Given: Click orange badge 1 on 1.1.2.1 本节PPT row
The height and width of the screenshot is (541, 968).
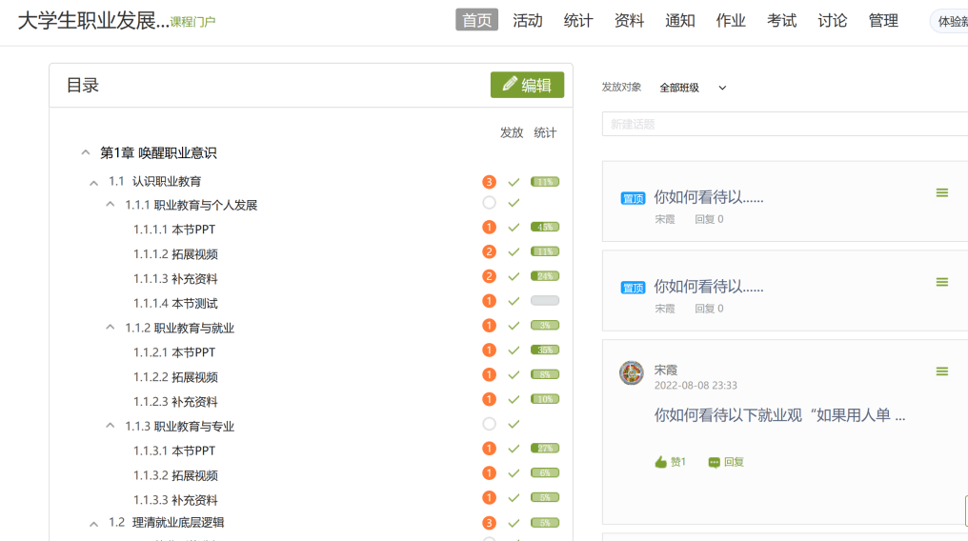Looking at the screenshot, I should click(x=489, y=350).
